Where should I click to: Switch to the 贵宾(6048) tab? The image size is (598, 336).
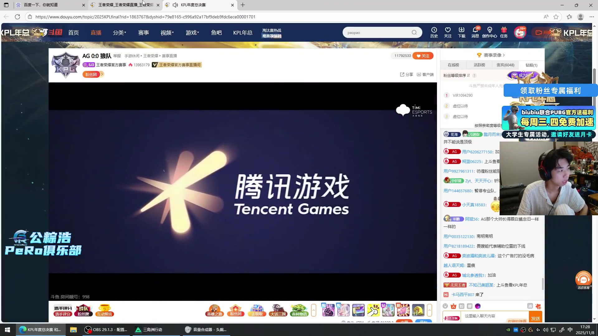coord(505,65)
